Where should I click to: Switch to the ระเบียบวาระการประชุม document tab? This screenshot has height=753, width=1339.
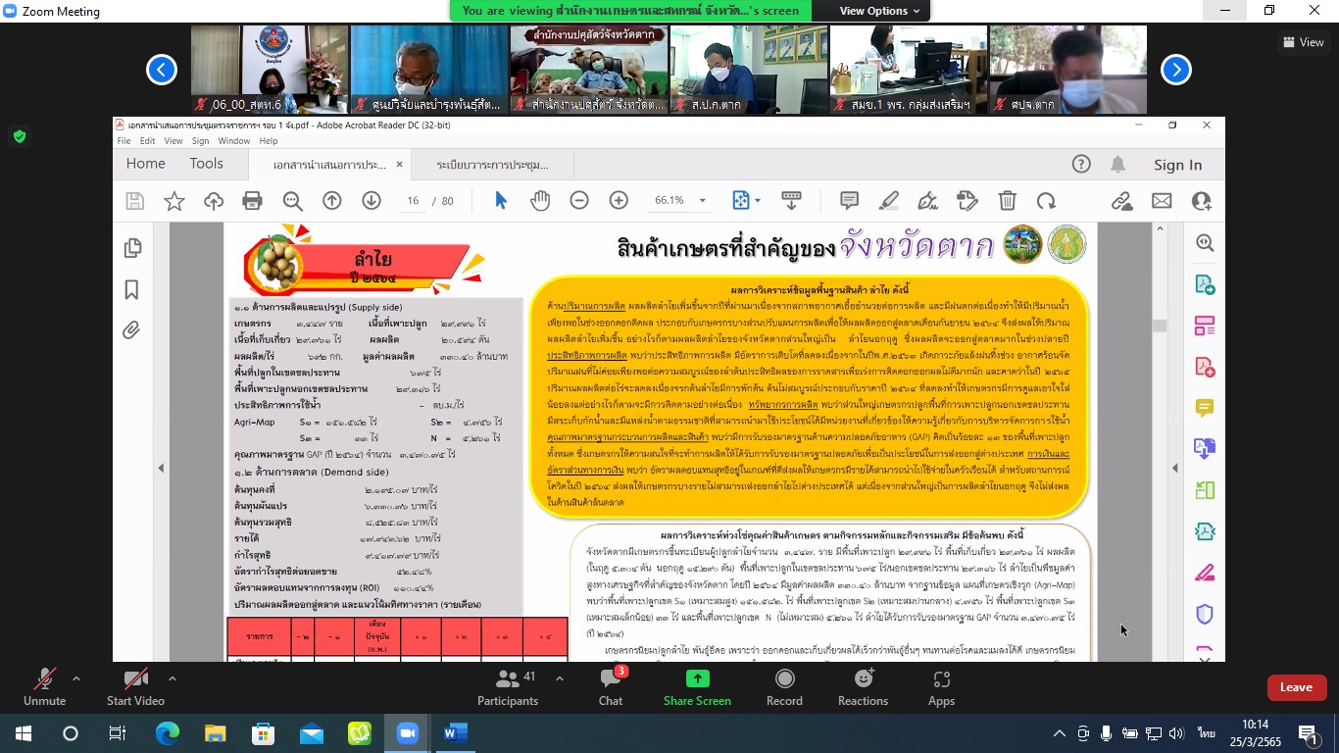tap(492, 165)
